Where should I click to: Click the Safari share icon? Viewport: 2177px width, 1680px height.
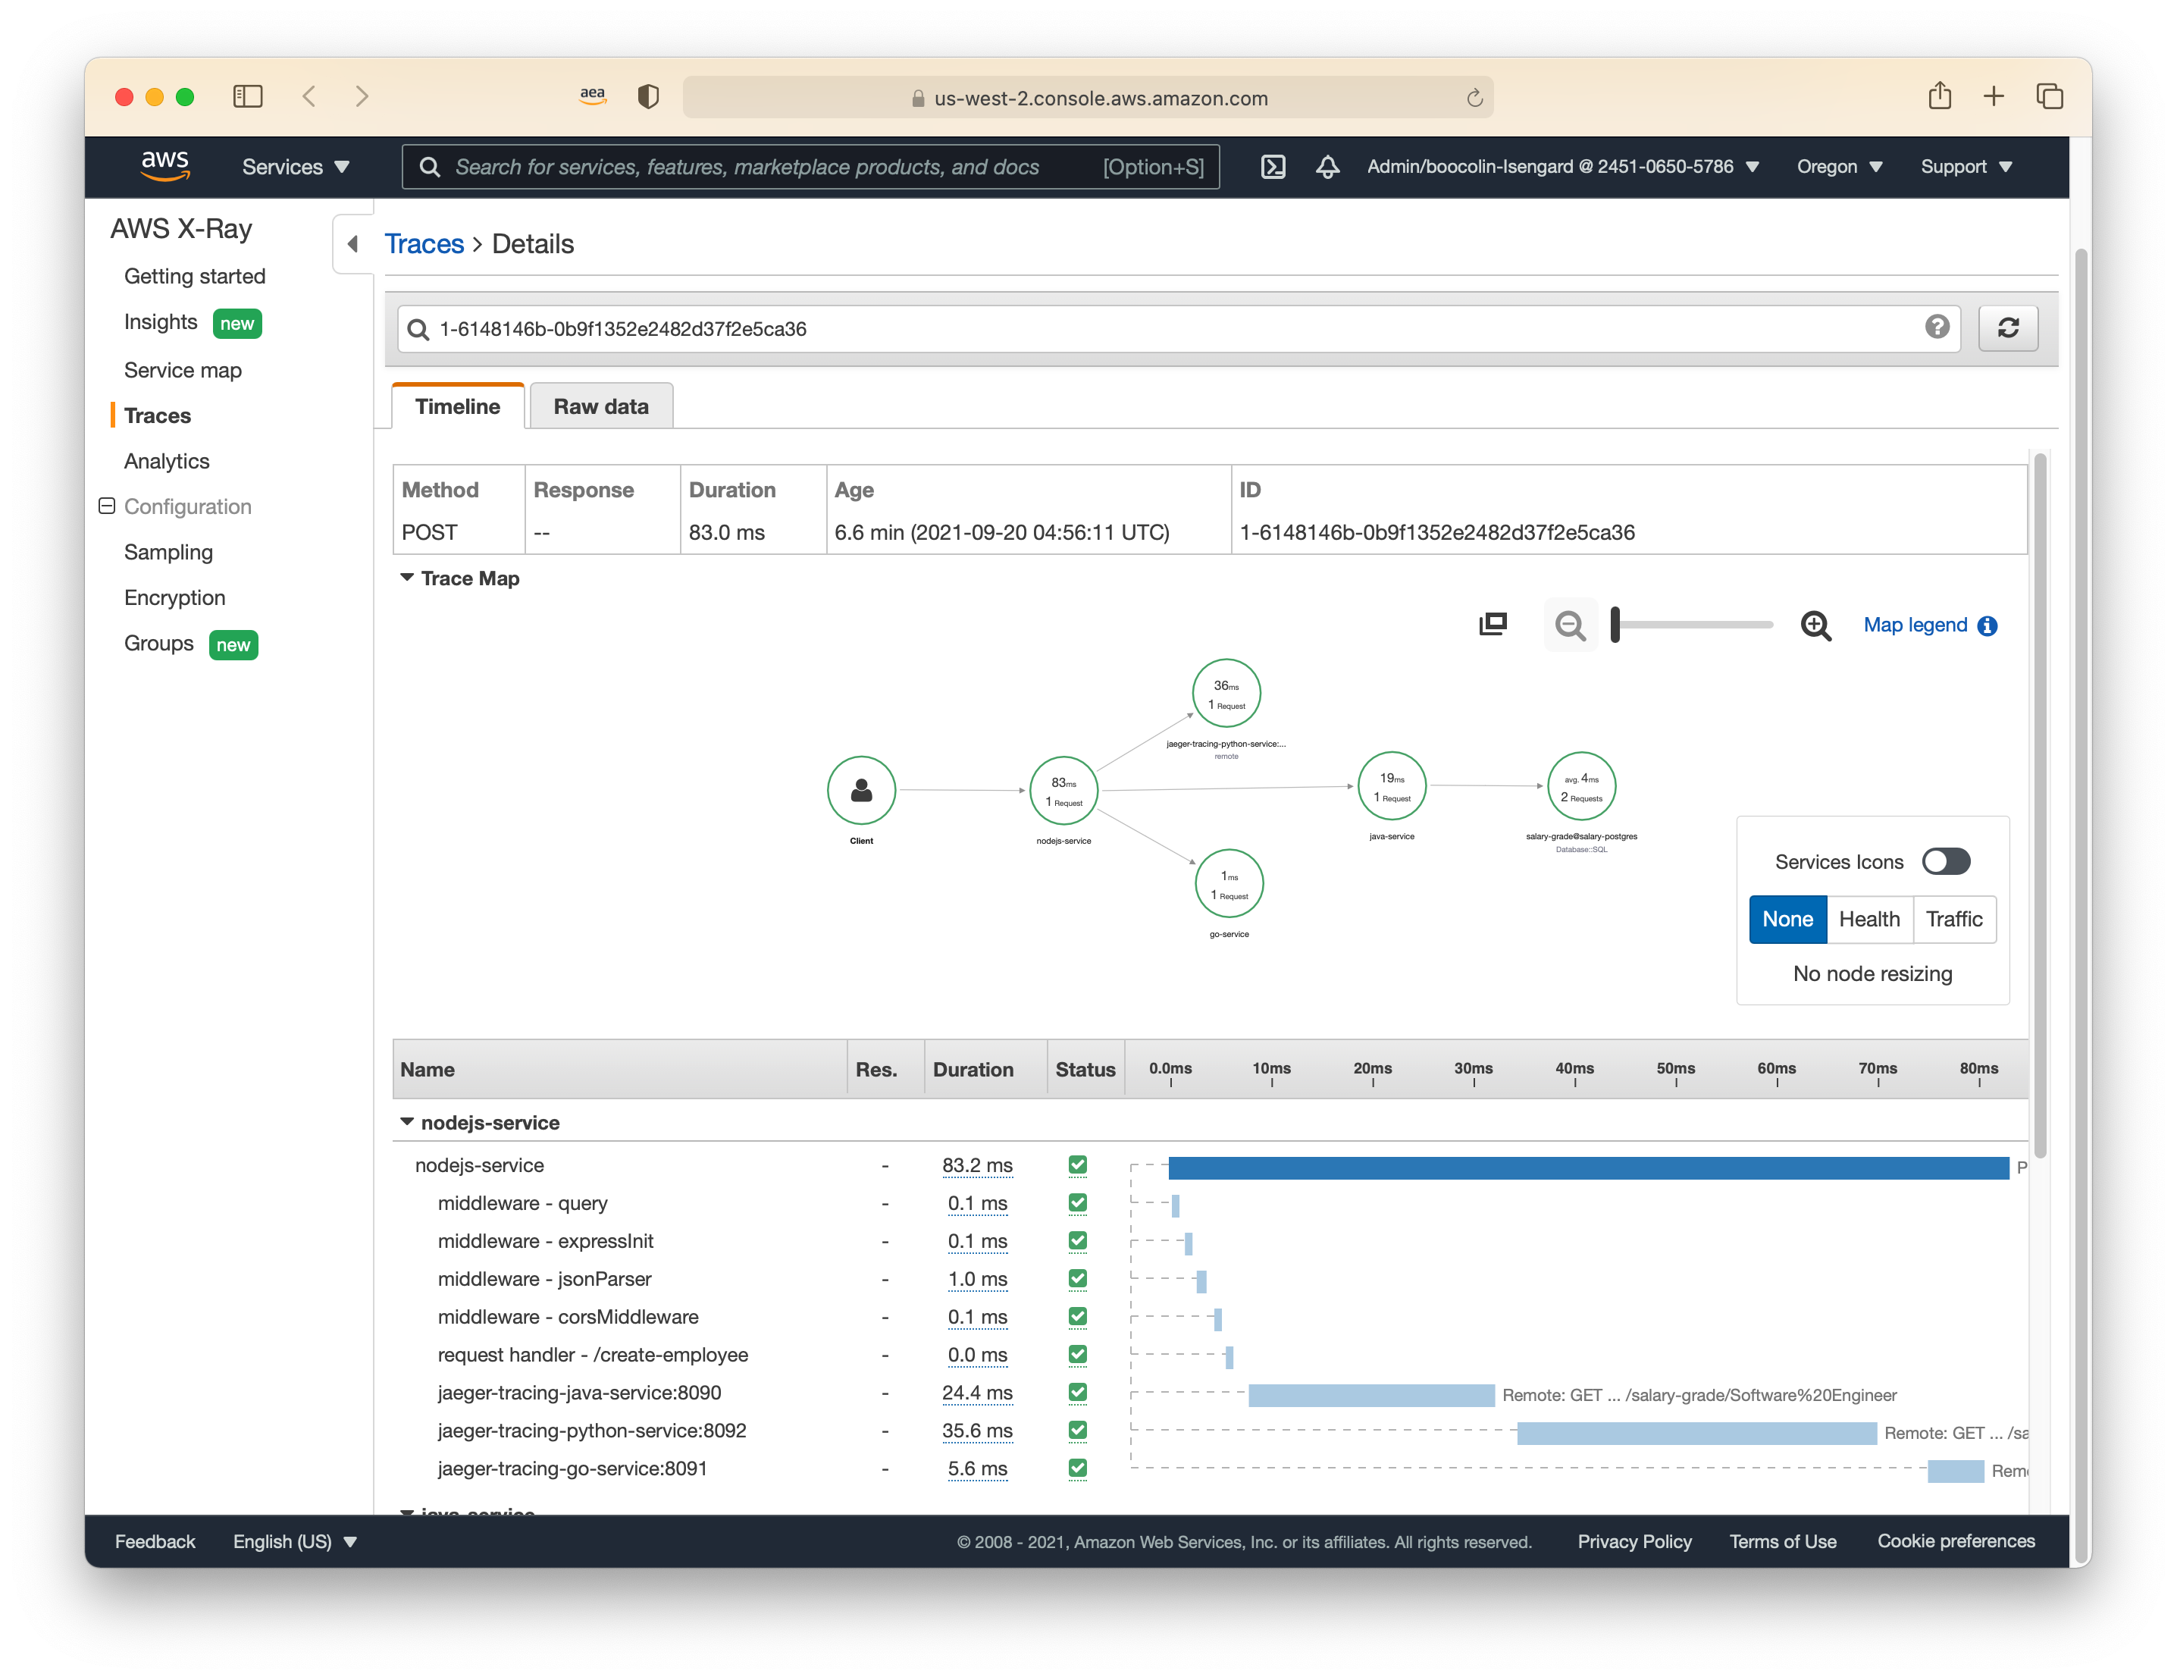tap(1939, 96)
